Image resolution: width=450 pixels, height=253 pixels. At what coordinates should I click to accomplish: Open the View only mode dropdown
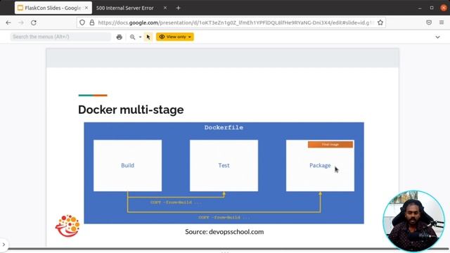click(175, 37)
